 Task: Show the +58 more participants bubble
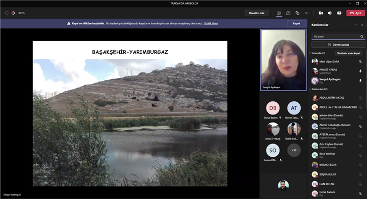pyautogui.click(x=294, y=150)
